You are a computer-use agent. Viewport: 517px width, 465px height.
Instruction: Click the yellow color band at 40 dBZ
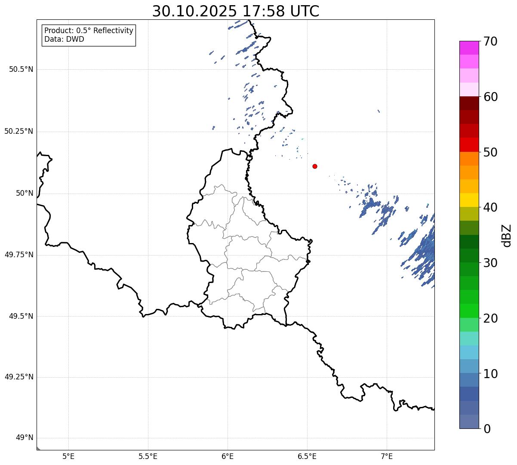click(469, 200)
